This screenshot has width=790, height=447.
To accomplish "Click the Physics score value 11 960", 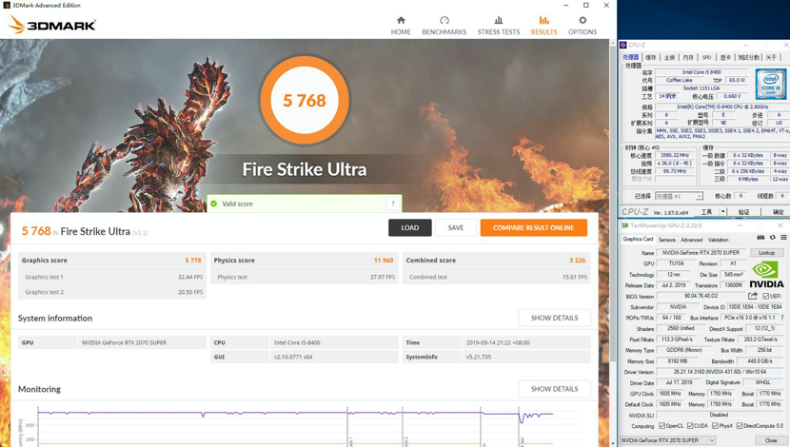I will pos(384,261).
